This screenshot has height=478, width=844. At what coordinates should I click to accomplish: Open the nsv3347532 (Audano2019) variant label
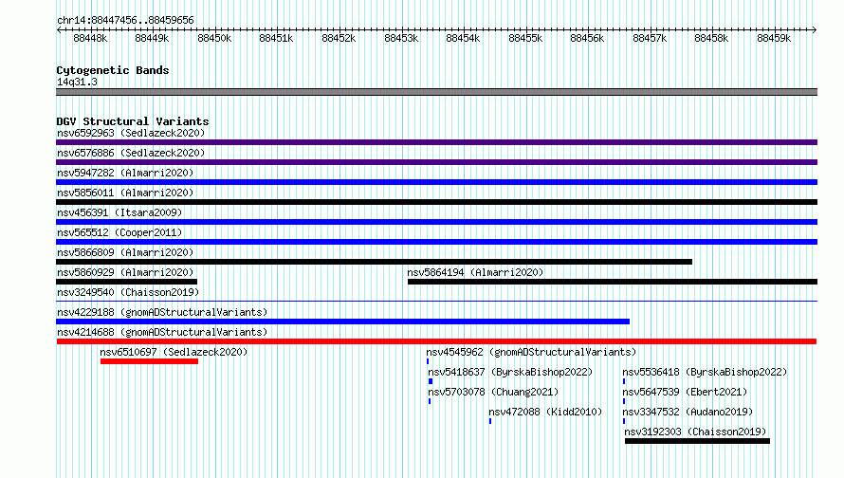pos(688,412)
